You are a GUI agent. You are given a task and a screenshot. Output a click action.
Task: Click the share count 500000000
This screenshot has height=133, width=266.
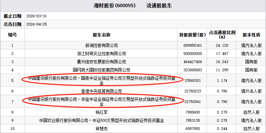193,54
